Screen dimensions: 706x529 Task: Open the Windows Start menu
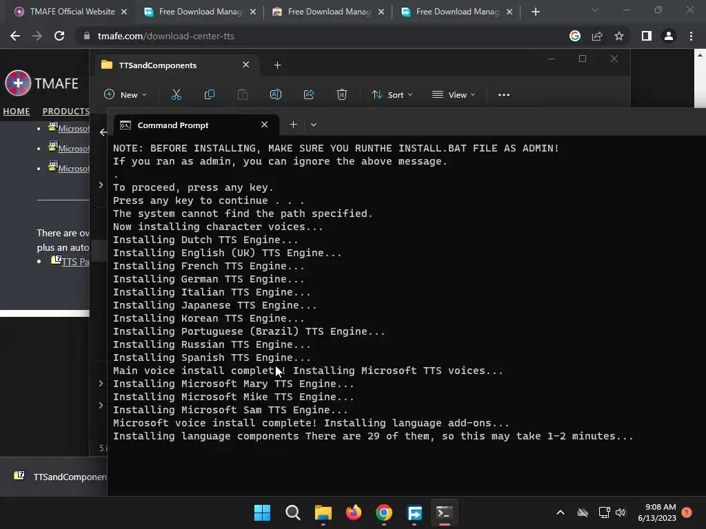(x=263, y=512)
